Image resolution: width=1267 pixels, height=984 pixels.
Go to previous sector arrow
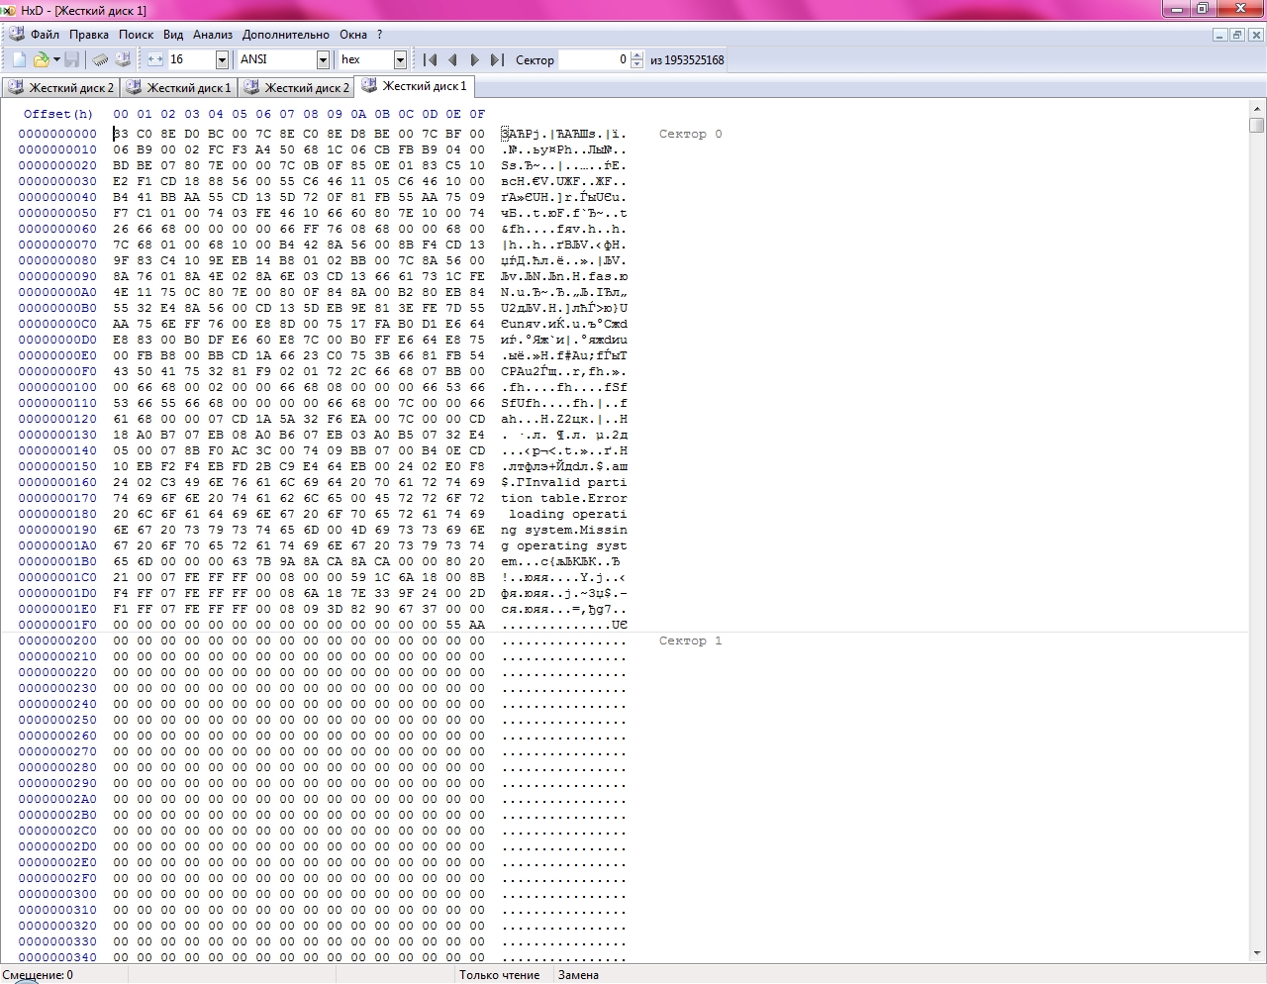[x=452, y=60]
